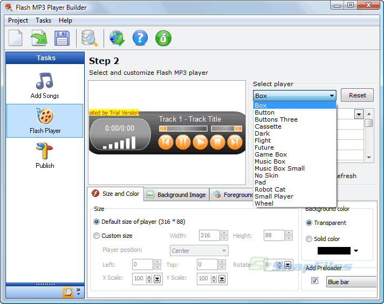Choose Cassette from the player list
Screen dimensions: 384x304
tap(294, 126)
